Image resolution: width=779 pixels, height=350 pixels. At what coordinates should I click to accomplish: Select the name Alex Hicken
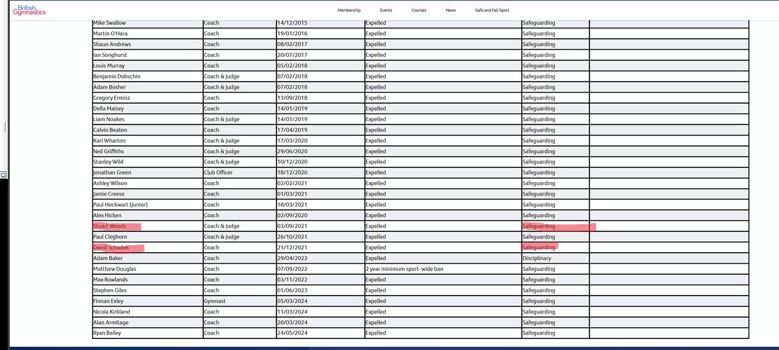click(108, 215)
